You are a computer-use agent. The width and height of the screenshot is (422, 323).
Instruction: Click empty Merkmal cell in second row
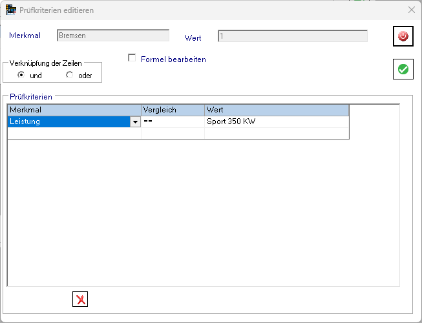74,134
